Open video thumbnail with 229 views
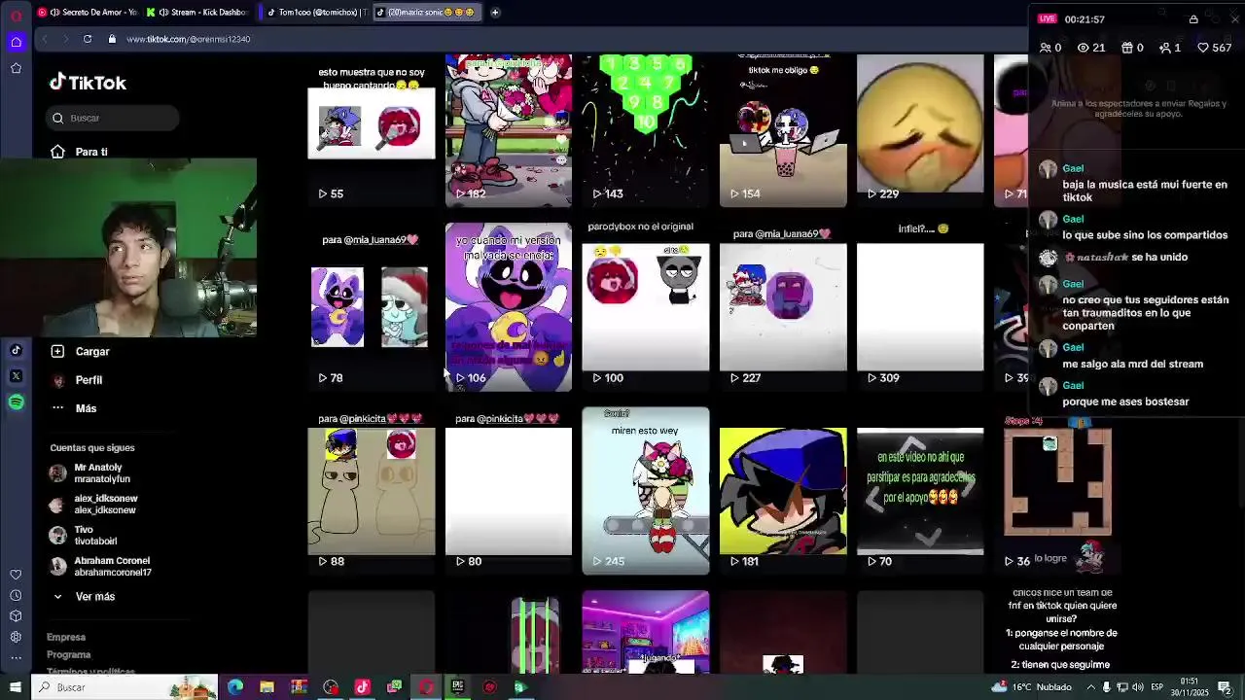This screenshot has height=700, width=1245. [920, 130]
